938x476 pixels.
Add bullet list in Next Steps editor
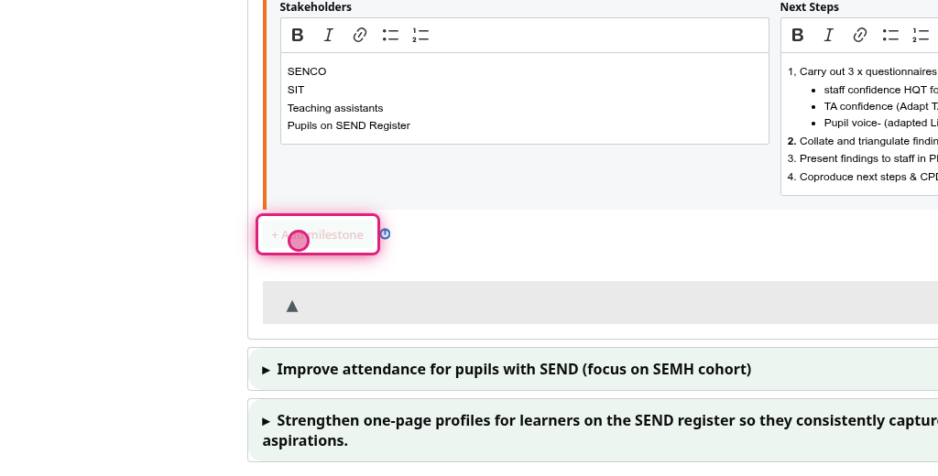pos(890,36)
